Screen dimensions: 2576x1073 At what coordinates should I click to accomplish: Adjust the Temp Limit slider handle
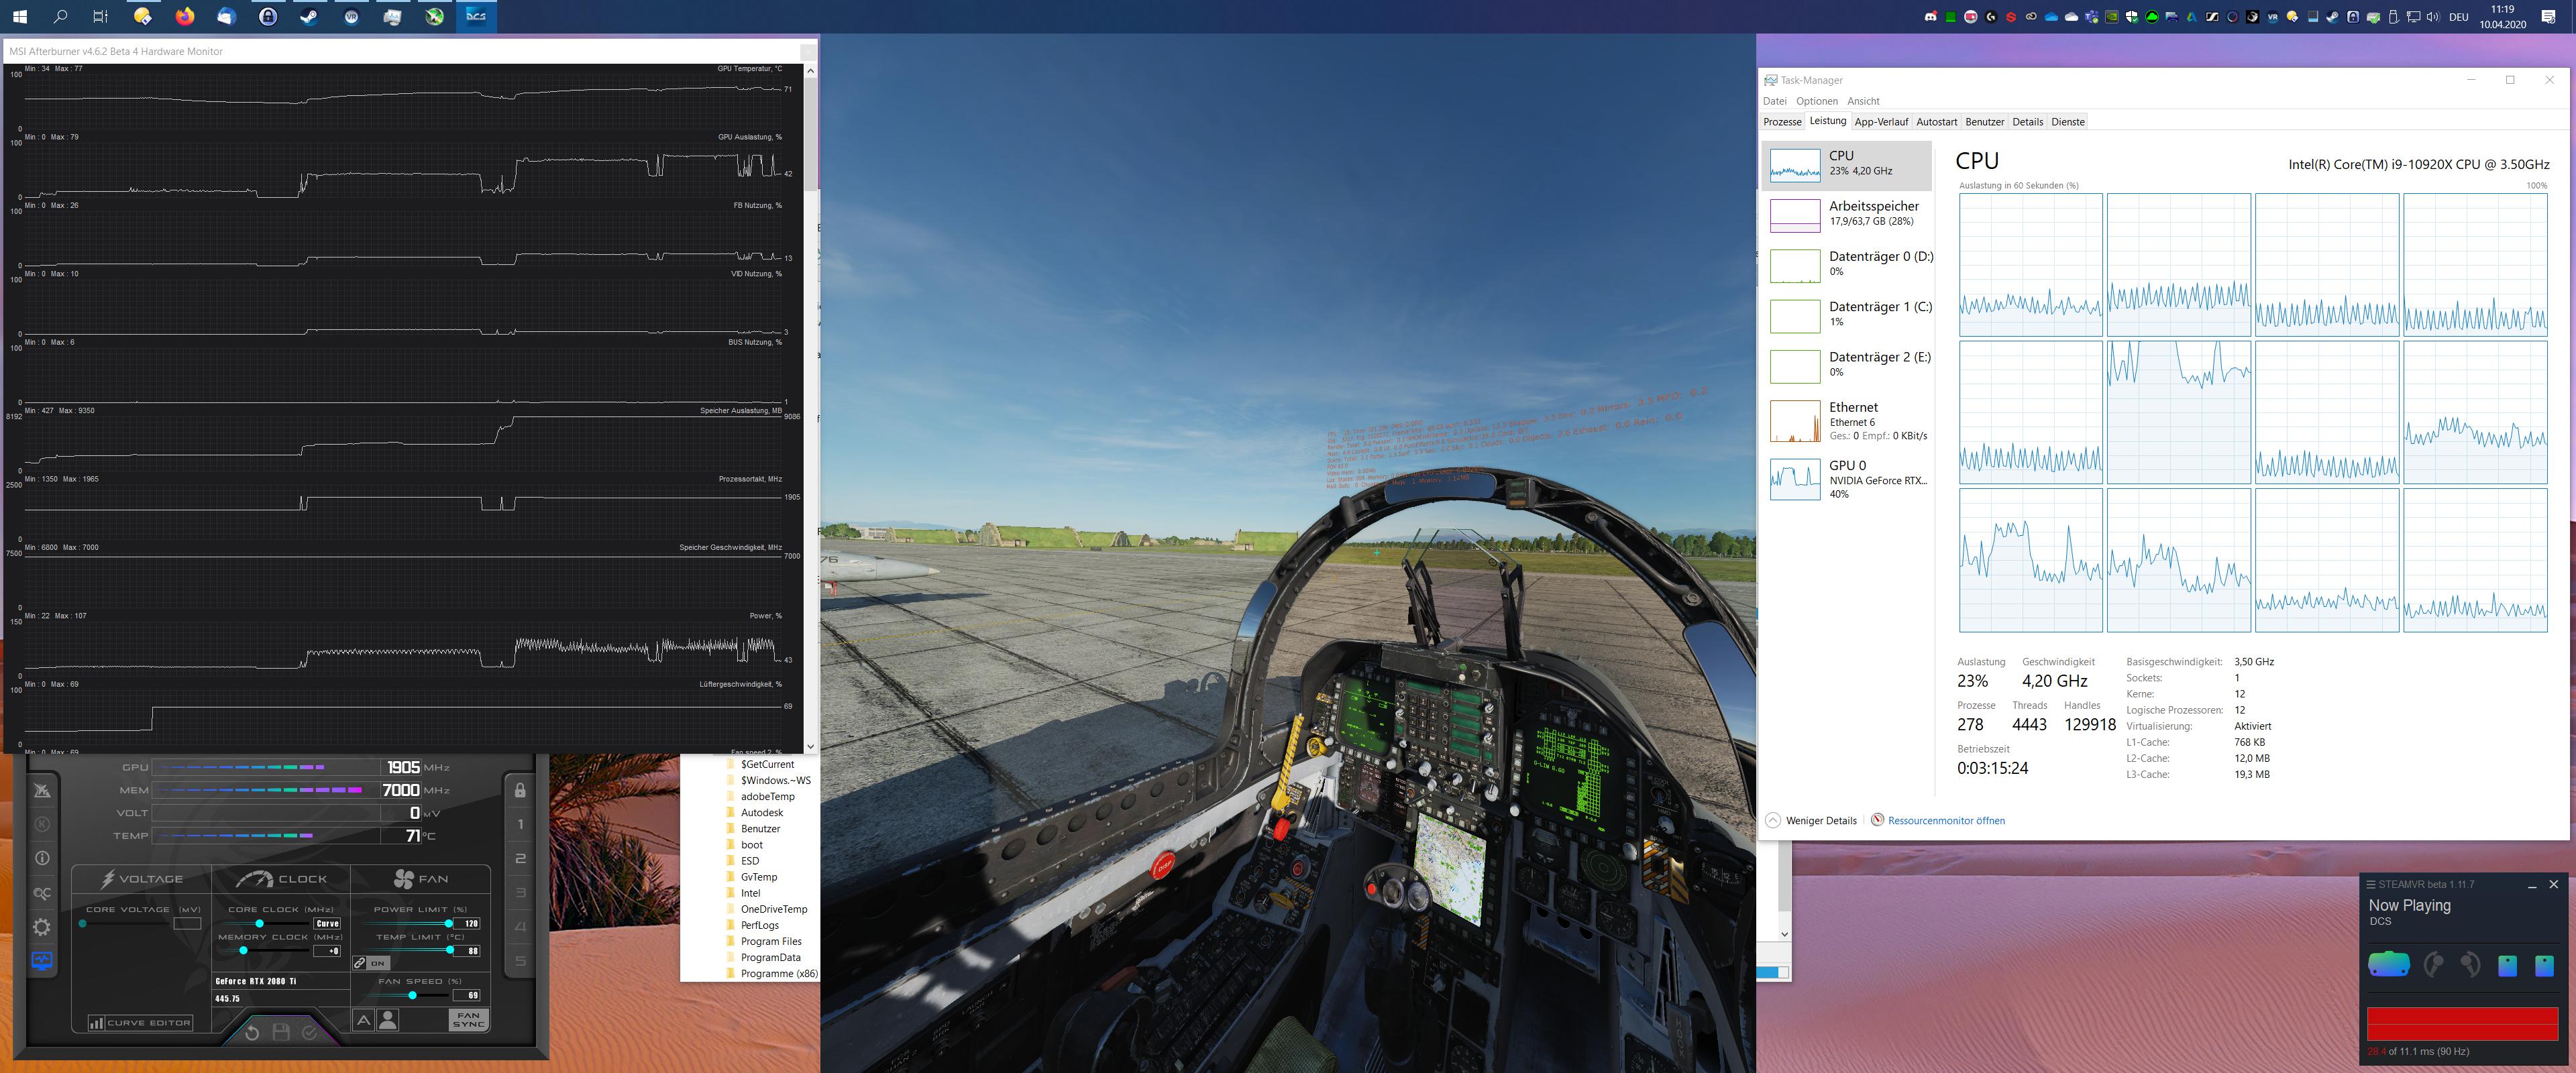(450, 950)
